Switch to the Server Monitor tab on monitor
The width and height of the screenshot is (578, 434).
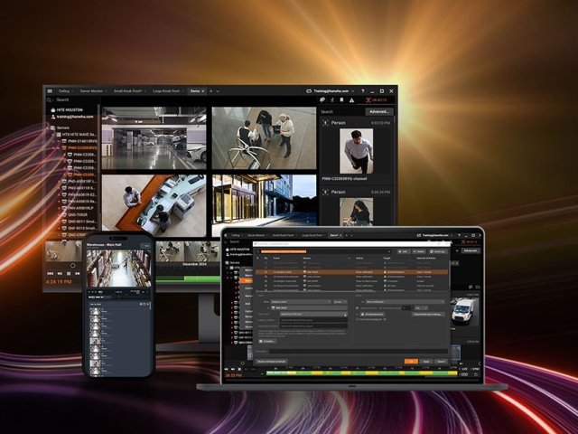[91, 90]
